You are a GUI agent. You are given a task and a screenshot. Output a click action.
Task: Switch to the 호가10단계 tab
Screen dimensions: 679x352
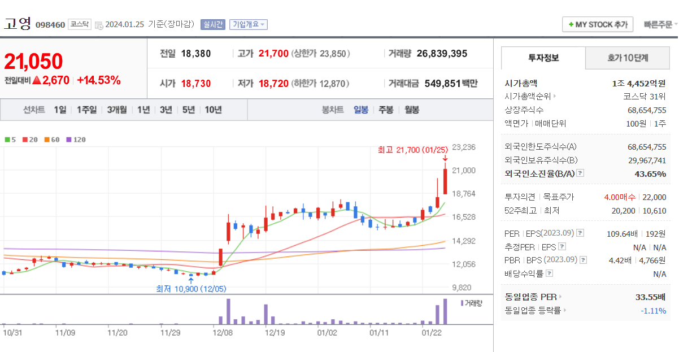coord(628,58)
